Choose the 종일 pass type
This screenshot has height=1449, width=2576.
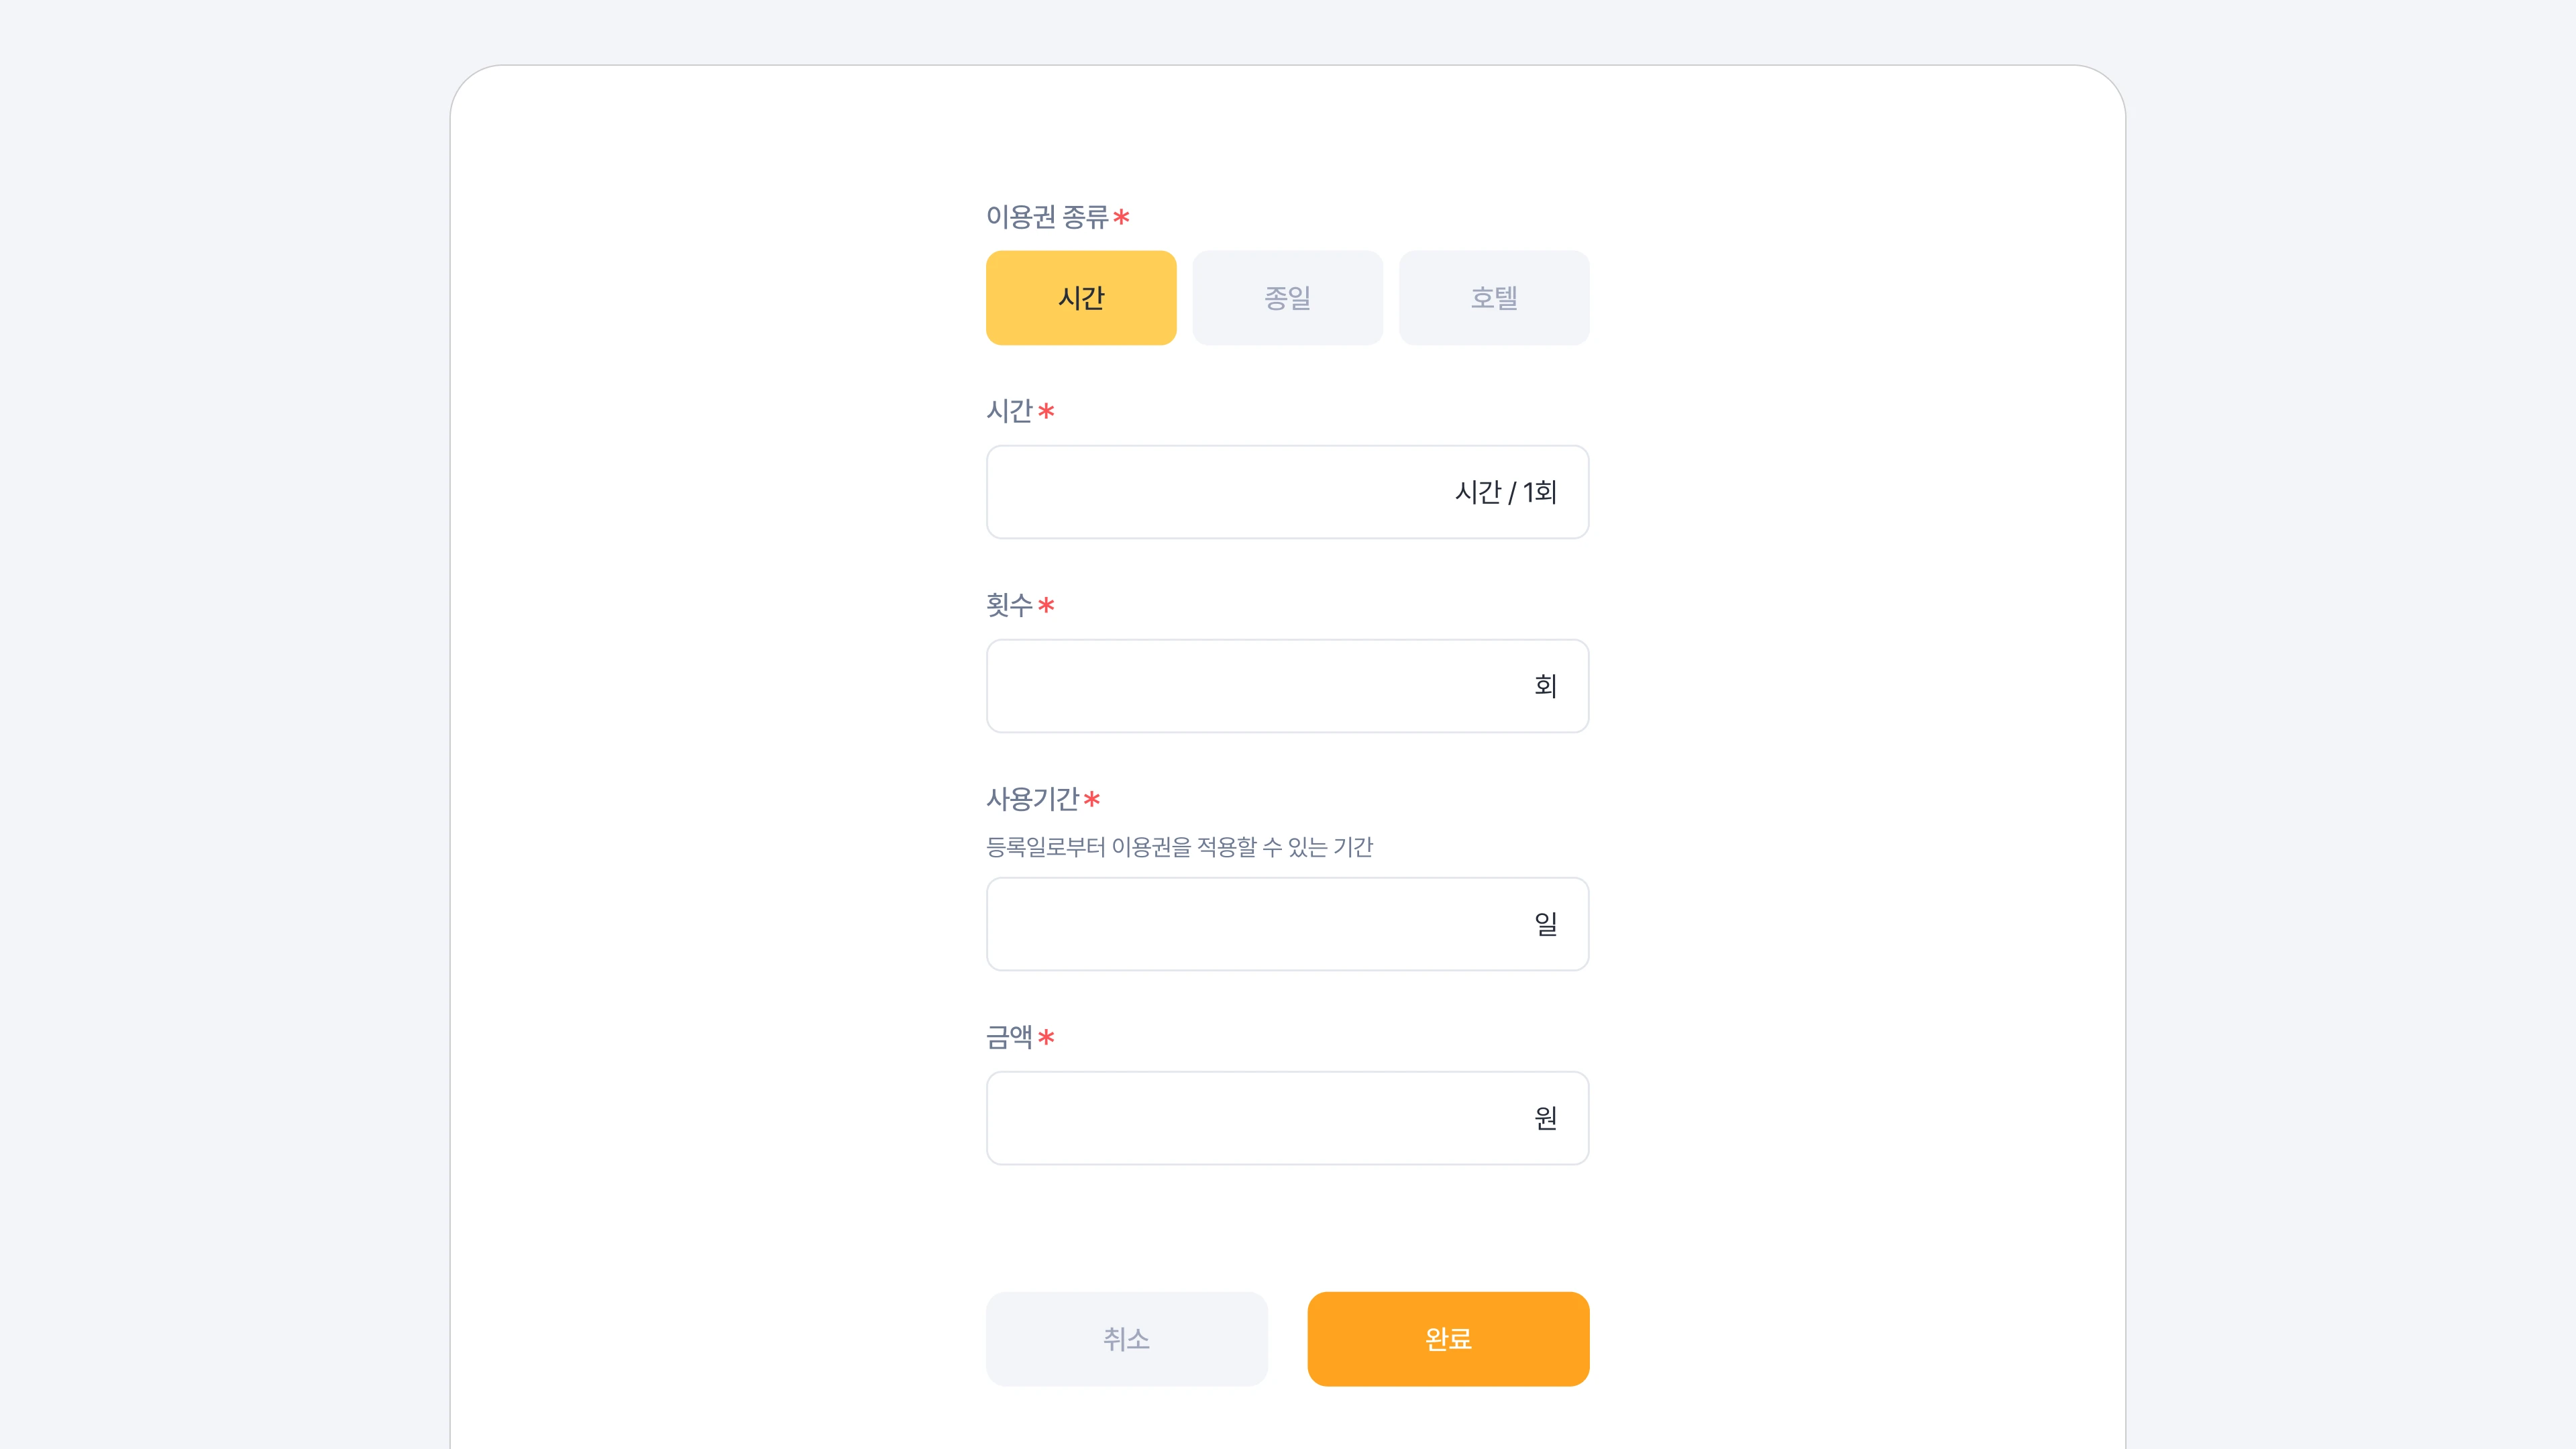coord(1287,298)
